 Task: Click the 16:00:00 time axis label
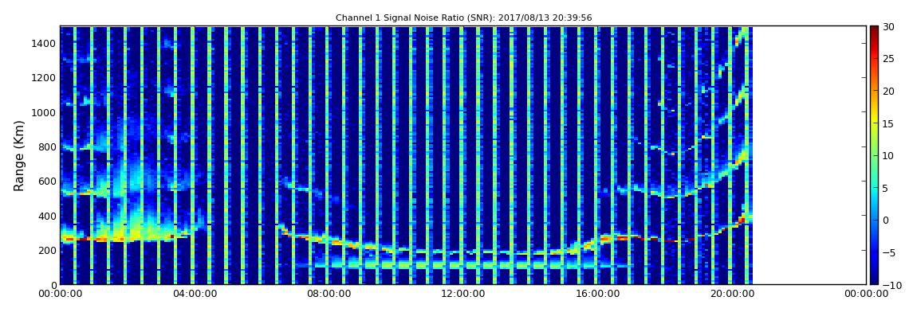click(x=597, y=295)
